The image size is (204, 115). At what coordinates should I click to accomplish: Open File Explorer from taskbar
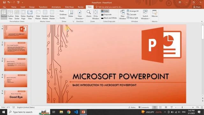(61, 112)
